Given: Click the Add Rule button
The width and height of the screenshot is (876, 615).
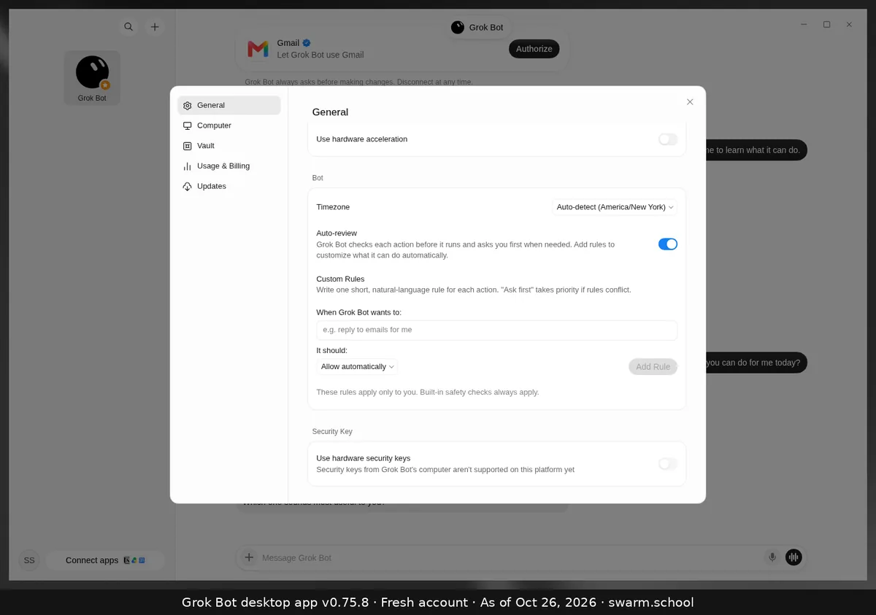Looking at the screenshot, I should [653, 367].
